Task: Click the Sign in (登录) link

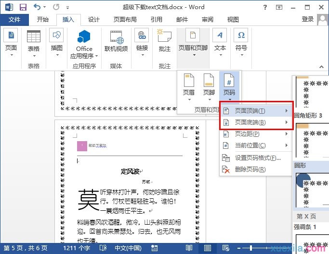Action: pos(307,19)
